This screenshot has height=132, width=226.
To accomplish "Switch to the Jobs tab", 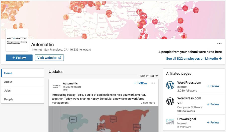I will 8,91.
